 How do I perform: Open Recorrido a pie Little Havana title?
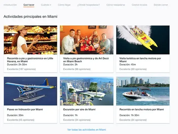[x=30, y=60]
